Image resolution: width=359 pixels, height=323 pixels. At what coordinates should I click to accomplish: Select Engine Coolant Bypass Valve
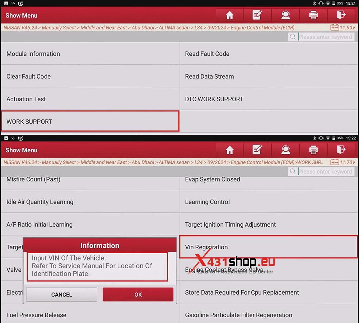[x=269, y=269]
